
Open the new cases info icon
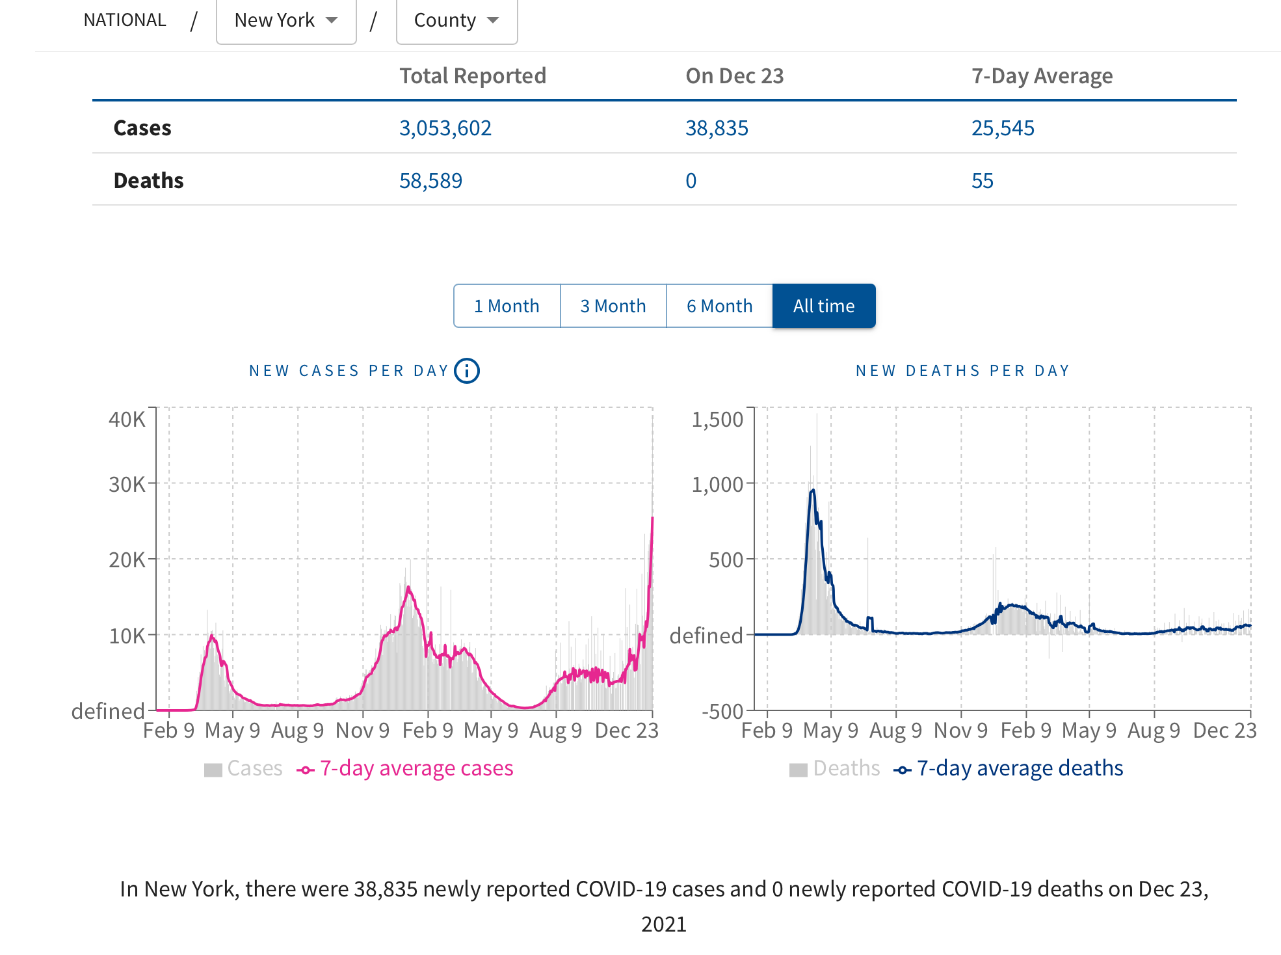[467, 371]
